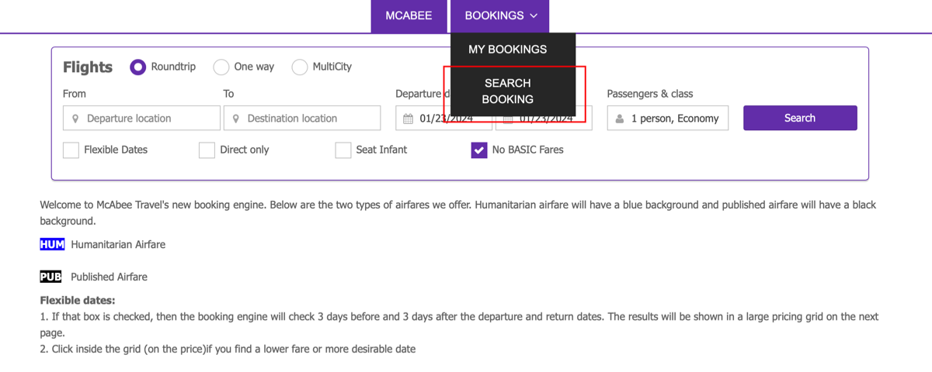The height and width of the screenshot is (372, 932).
Task: Select the Roundtrip radio button
Action: pos(138,67)
